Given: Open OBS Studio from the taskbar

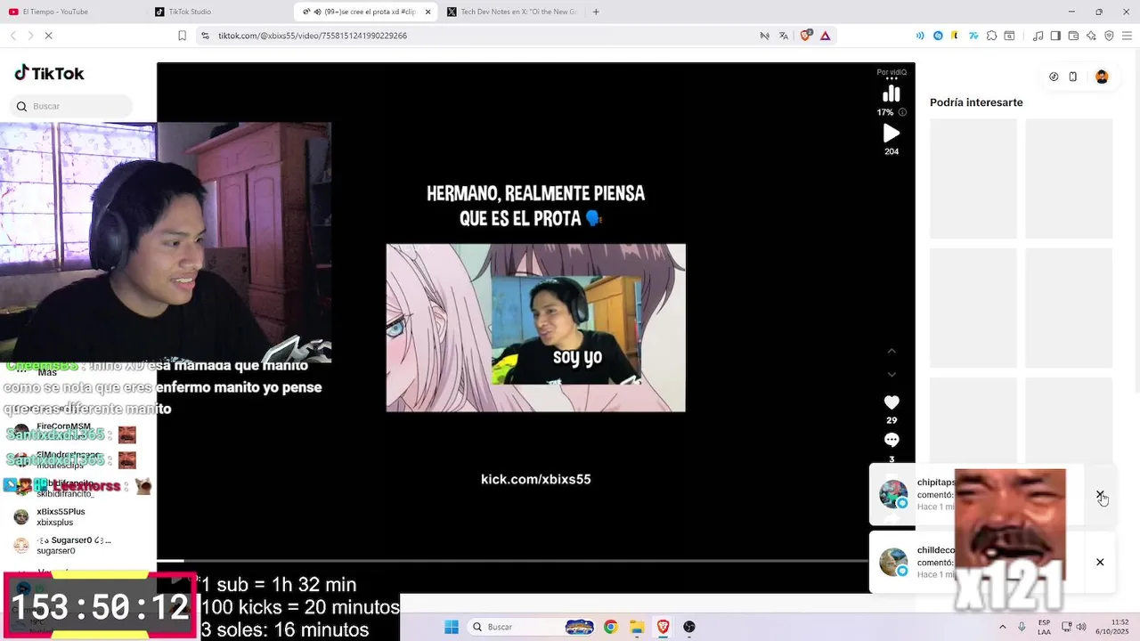Looking at the screenshot, I should click(x=689, y=627).
